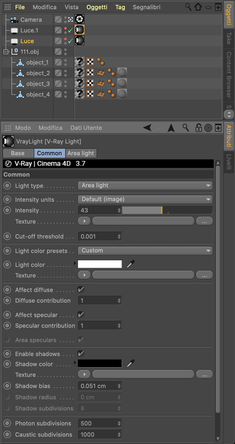Toggle visibility dots for Camera
The height and width of the screenshot is (444, 235).
pos(65,19)
